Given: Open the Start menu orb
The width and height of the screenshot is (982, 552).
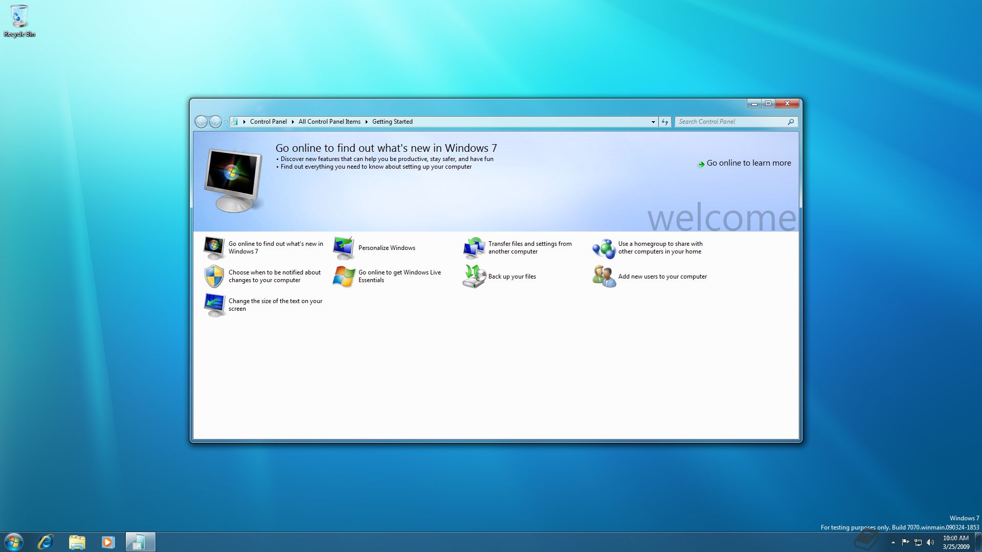Looking at the screenshot, I should (14, 542).
